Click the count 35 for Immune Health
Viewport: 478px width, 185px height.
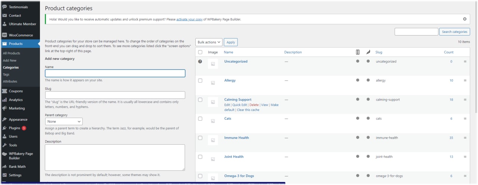click(451, 138)
